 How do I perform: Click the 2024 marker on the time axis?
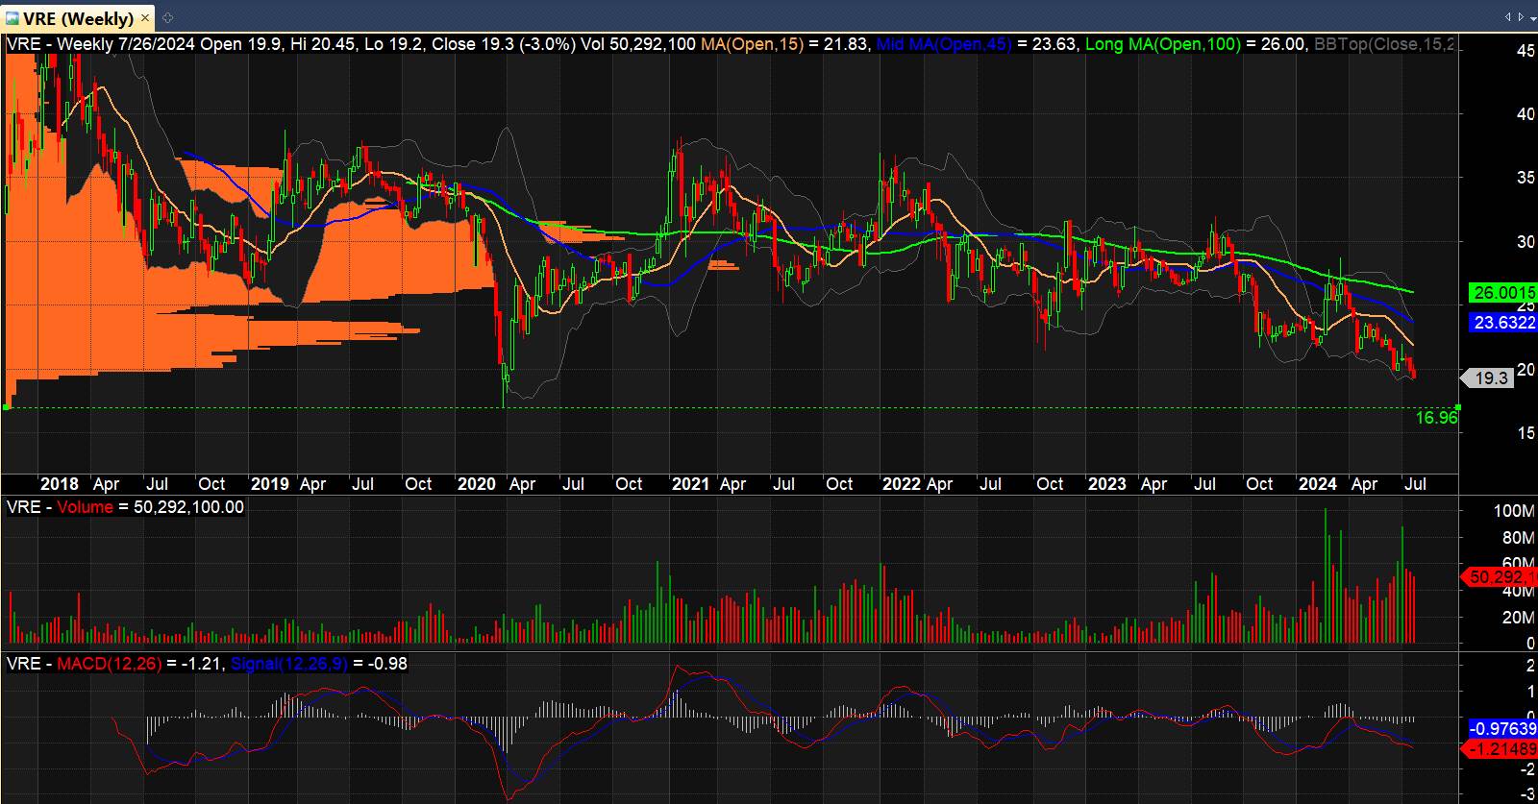[1317, 484]
